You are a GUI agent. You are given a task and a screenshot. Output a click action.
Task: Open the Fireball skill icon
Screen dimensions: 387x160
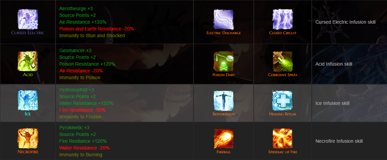pos(224,138)
